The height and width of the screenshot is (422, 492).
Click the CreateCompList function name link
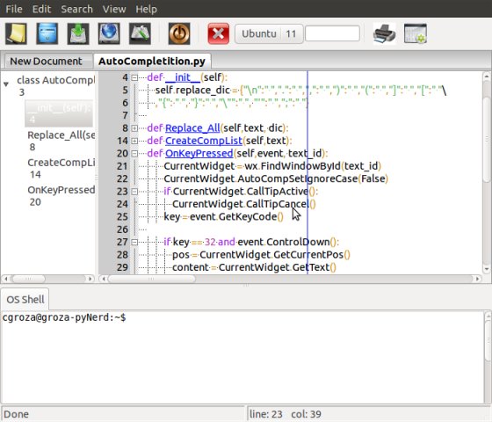(204, 141)
